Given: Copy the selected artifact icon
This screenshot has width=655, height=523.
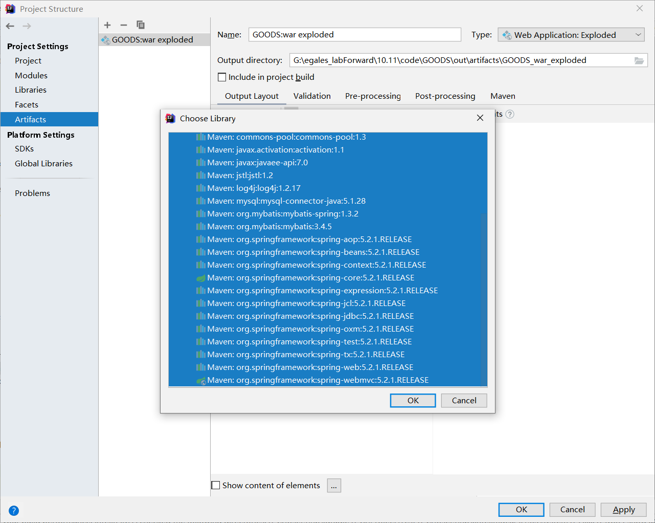Looking at the screenshot, I should click(x=141, y=25).
